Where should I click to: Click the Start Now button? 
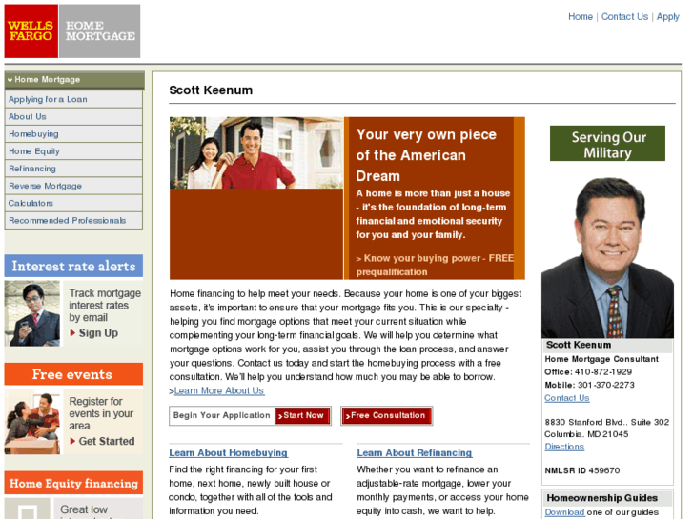(303, 415)
